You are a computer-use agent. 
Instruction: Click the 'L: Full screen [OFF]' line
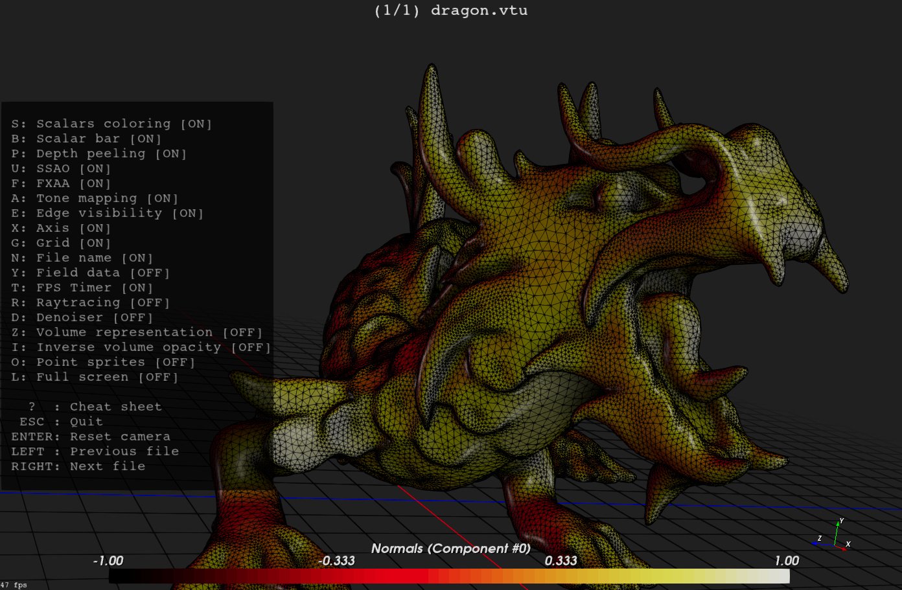coord(95,377)
